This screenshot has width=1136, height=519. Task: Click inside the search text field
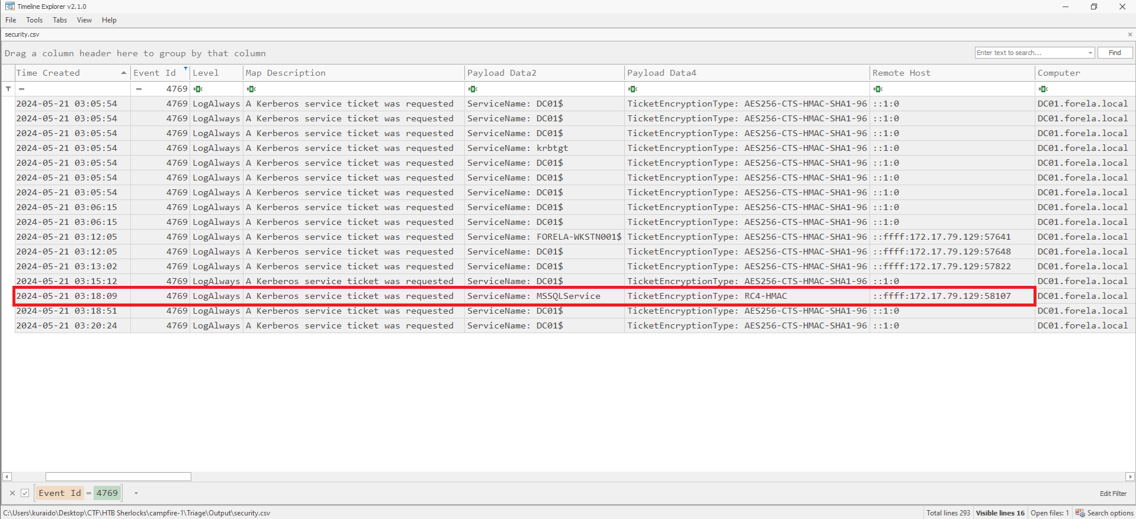tap(1031, 53)
